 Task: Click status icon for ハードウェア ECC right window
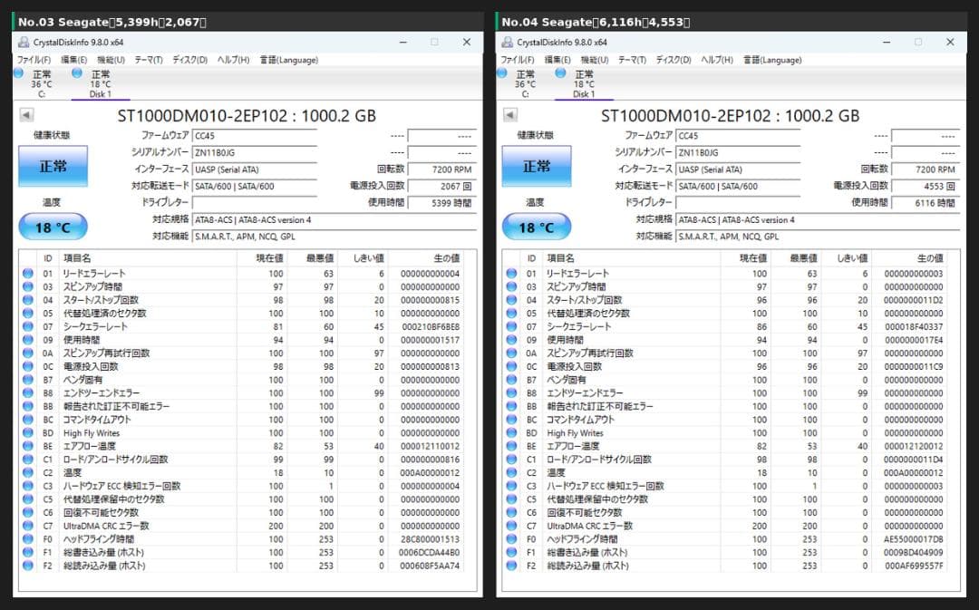(511, 486)
